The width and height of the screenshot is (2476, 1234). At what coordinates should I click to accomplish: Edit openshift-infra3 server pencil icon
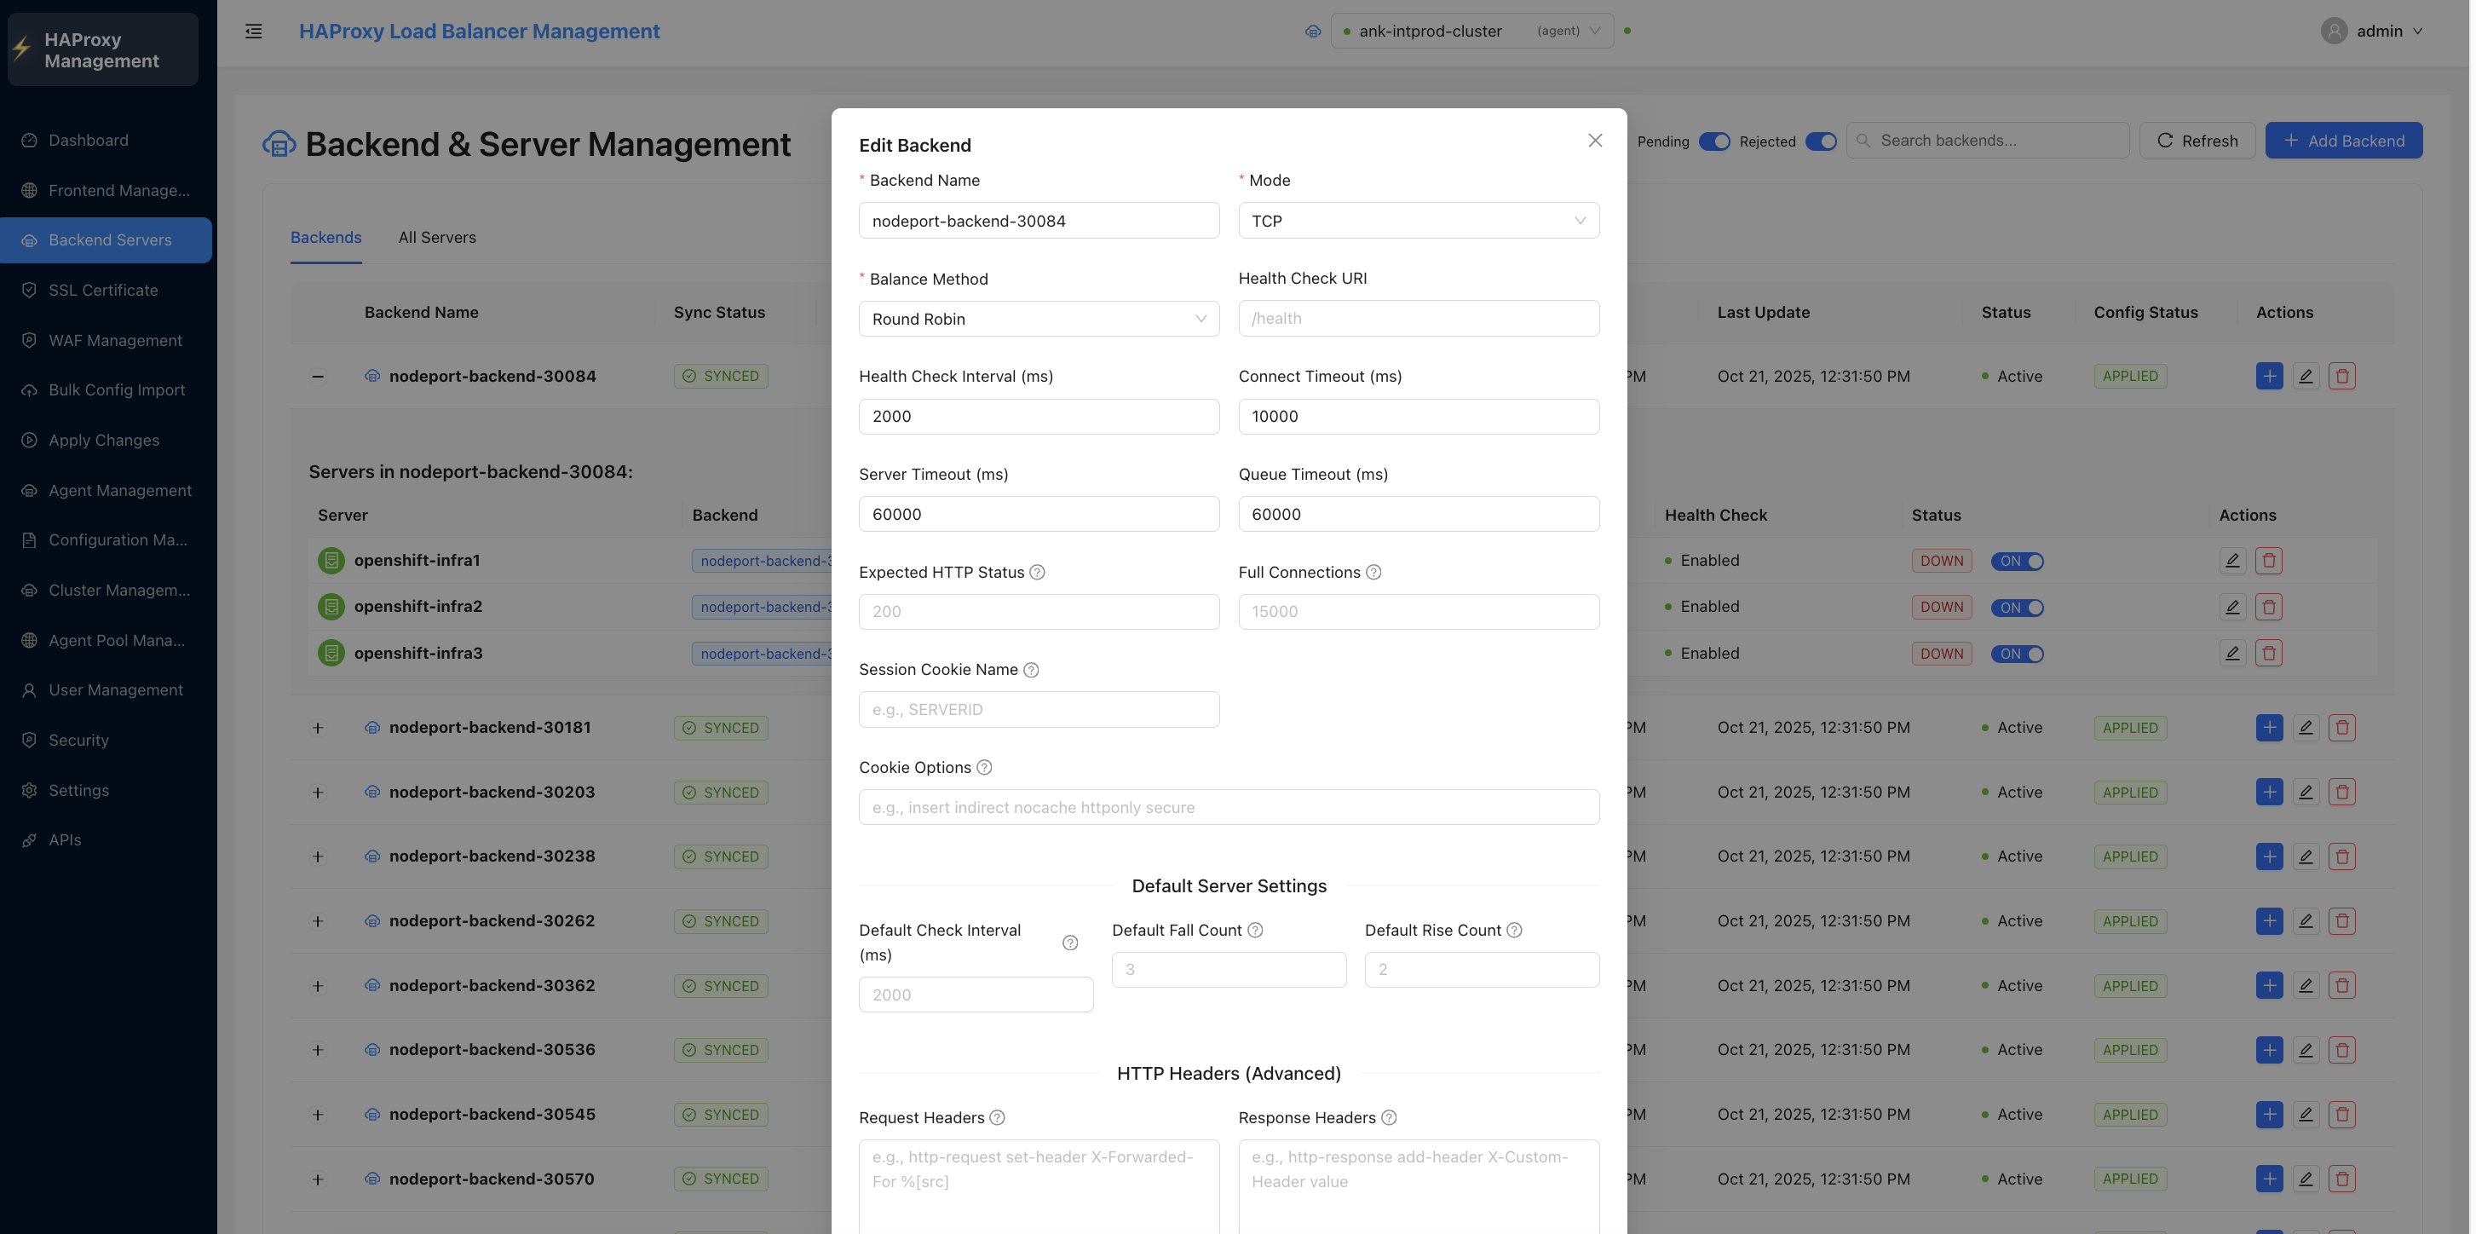pos(2231,654)
